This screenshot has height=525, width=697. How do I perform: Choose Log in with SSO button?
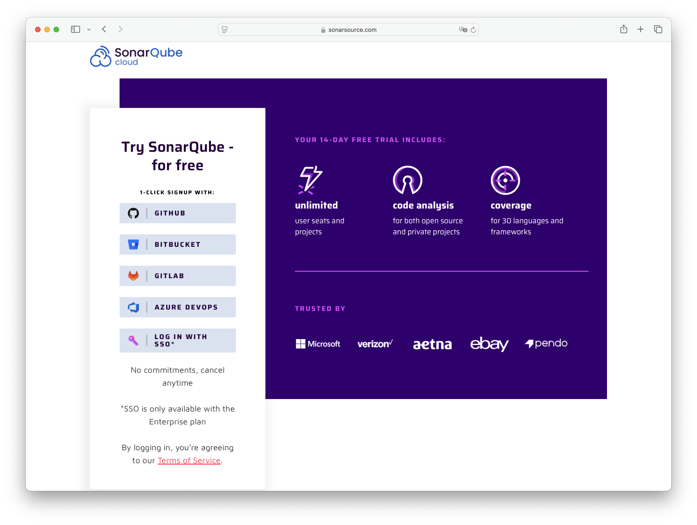click(x=178, y=340)
